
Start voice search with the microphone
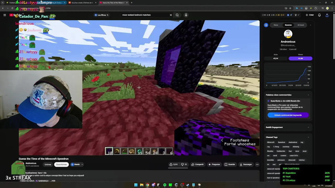pos(186,15)
